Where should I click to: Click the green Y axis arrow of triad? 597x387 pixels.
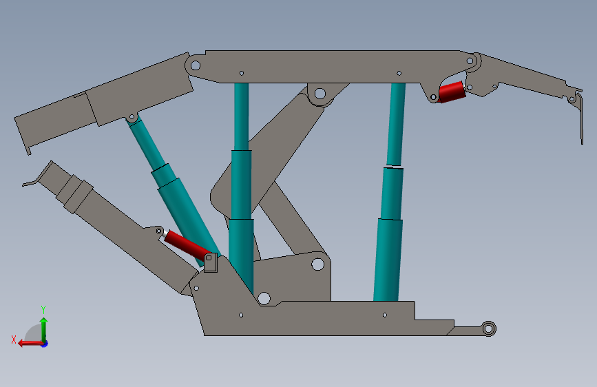coord(44,329)
